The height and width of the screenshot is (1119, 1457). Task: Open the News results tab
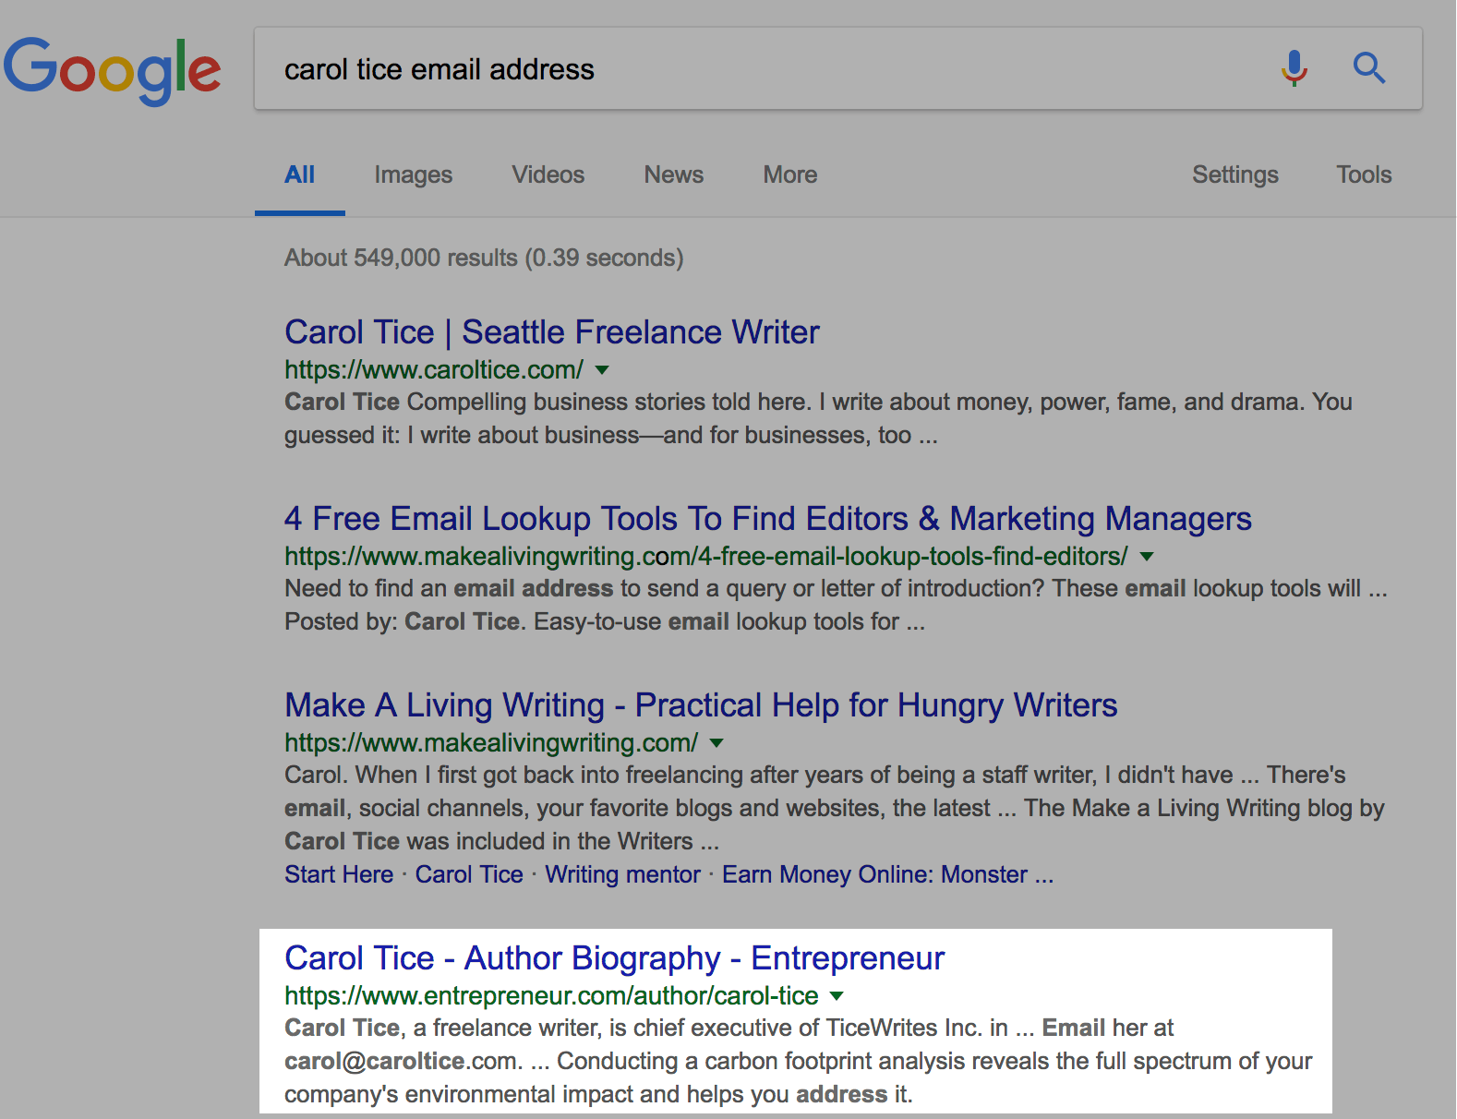pyautogui.click(x=673, y=174)
